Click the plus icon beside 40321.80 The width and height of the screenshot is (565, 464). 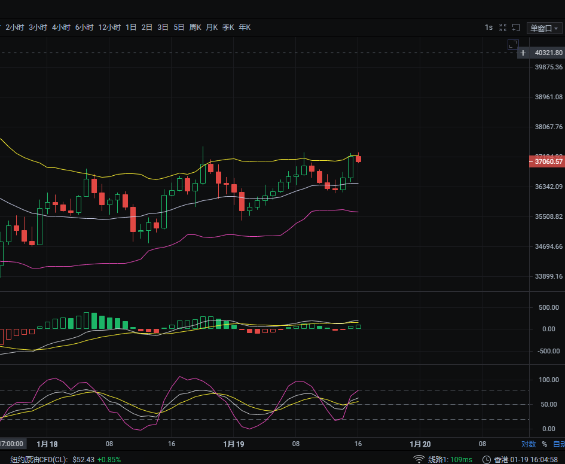click(523, 53)
